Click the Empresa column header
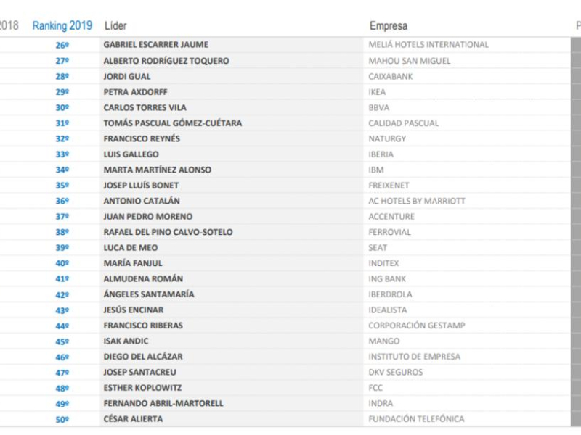The height and width of the screenshot is (435, 581). coord(389,26)
